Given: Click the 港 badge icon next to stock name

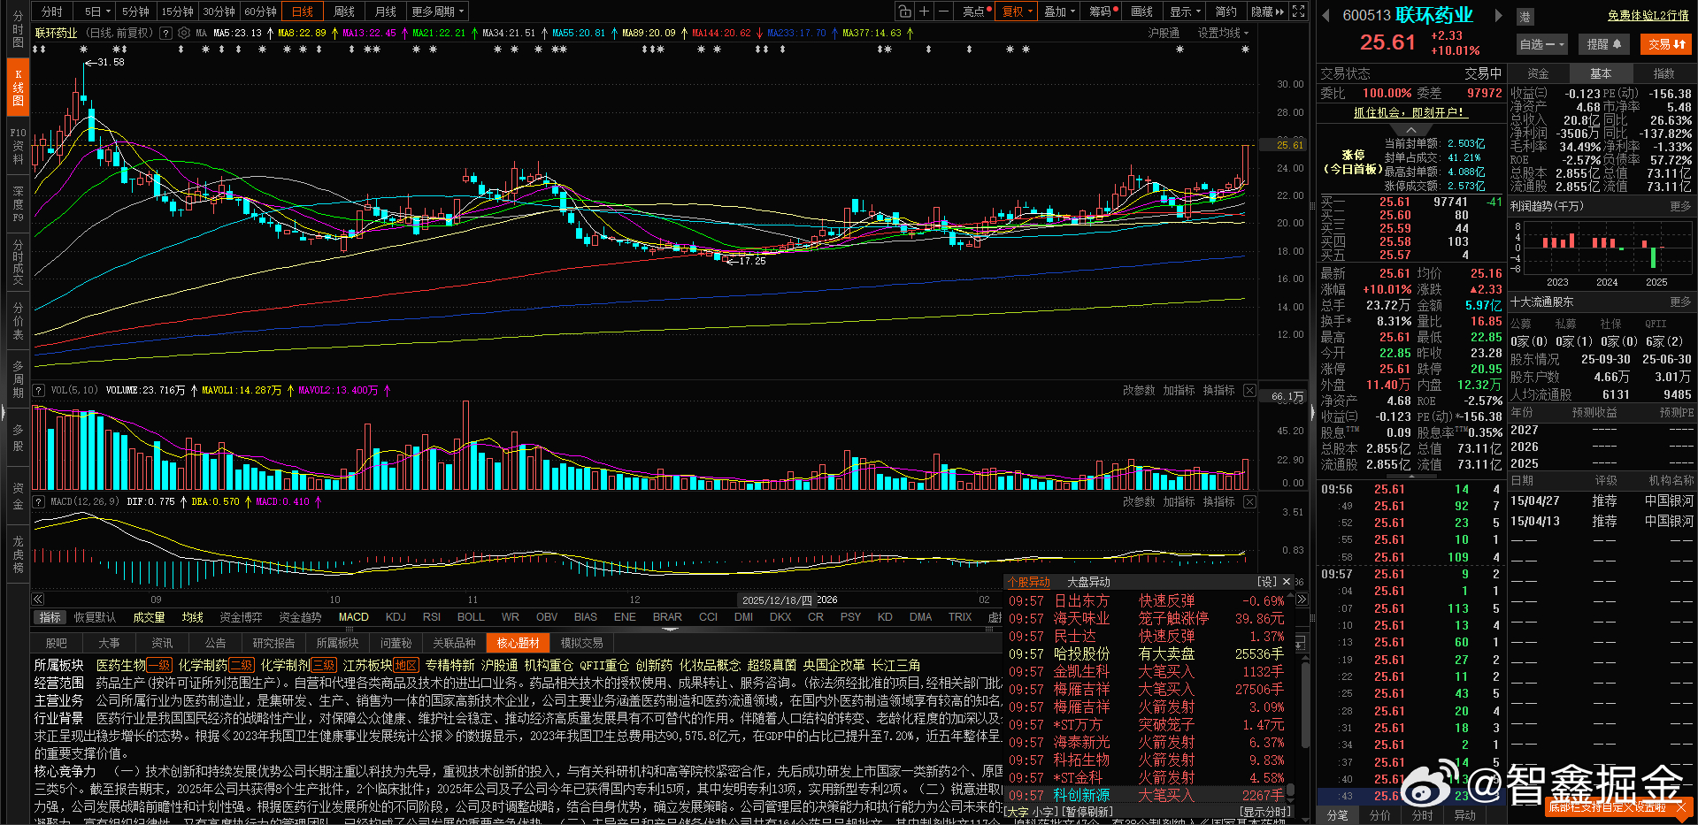Looking at the screenshot, I should [x=1525, y=17].
